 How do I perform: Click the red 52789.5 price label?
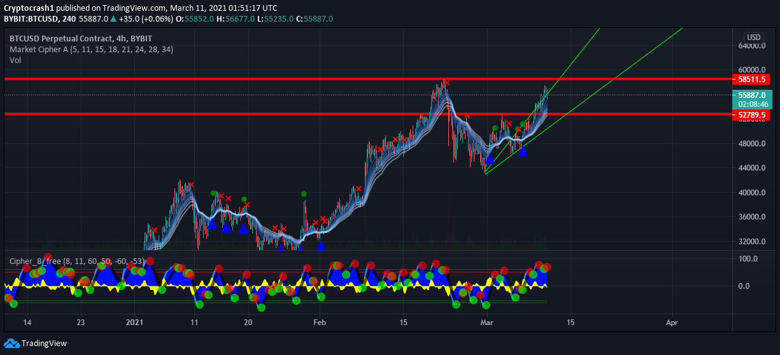click(750, 116)
